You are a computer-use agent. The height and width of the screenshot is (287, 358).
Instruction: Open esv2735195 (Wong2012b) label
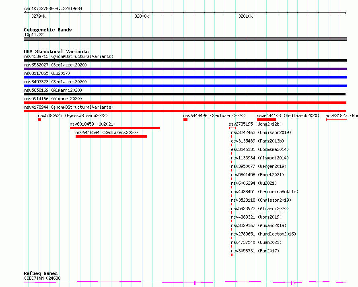point(255,124)
